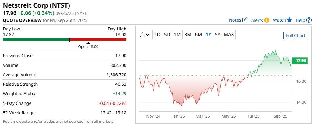Screen dimensions: 317x127
Task: Open the chart type dropdown
Action: click(144, 35)
